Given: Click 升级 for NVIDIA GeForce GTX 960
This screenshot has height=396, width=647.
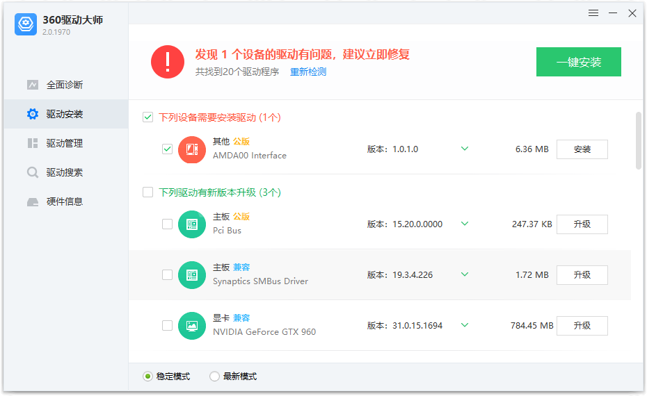Looking at the screenshot, I should (582, 326).
